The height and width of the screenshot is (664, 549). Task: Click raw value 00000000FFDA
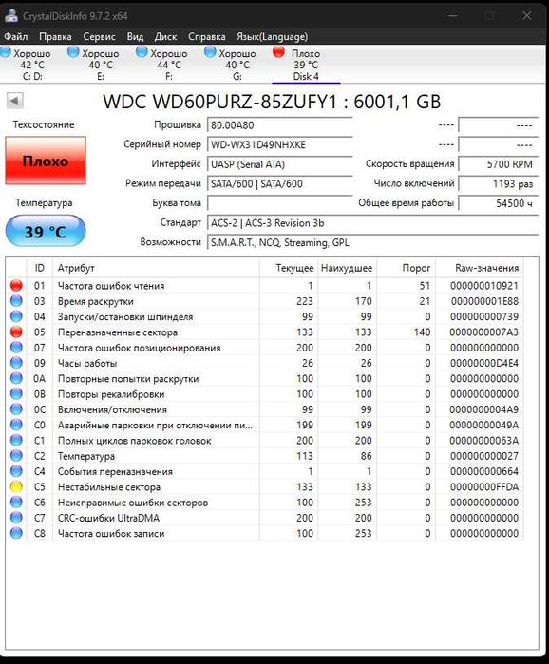pyautogui.click(x=484, y=487)
